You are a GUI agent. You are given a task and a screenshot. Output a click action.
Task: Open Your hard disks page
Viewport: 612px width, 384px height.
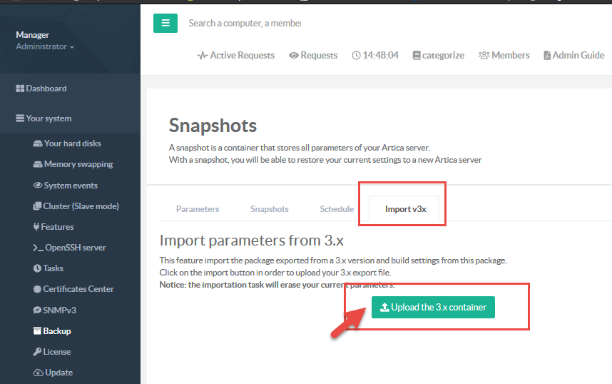(x=67, y=143)
